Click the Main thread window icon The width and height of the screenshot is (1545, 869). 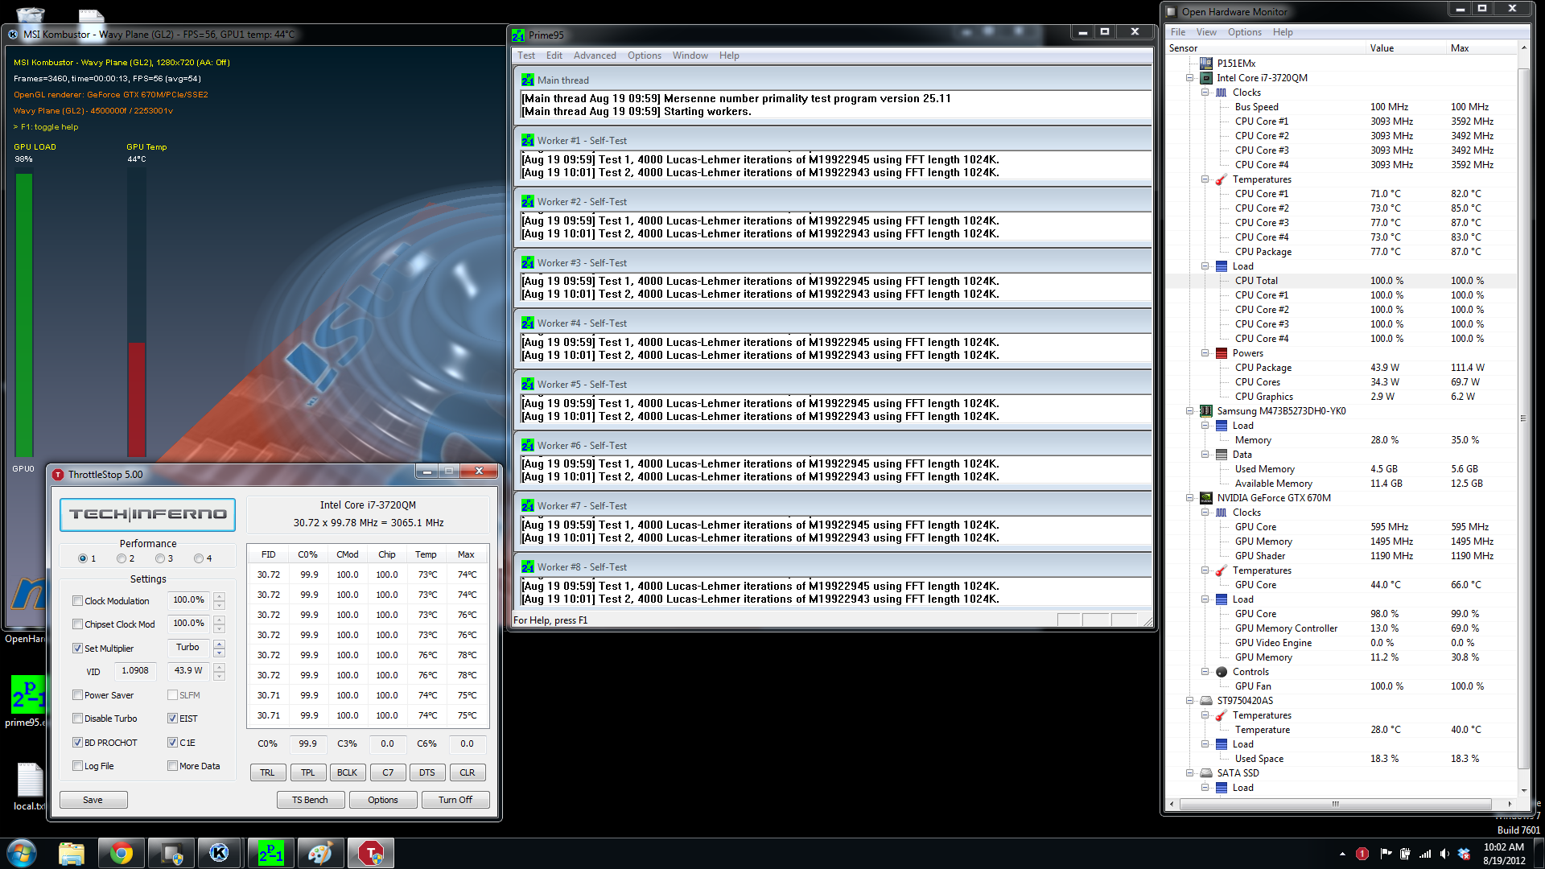(527, 80)
